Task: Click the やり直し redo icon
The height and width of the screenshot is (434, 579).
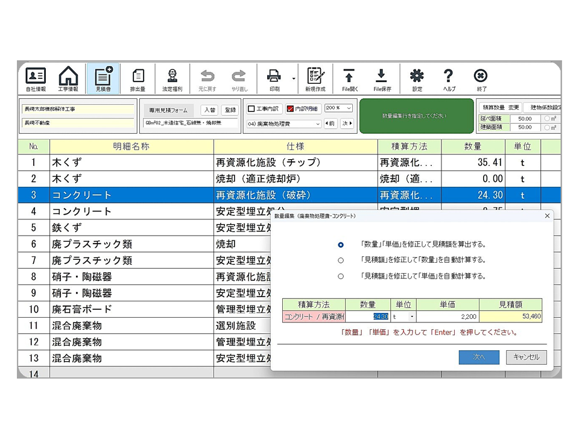Action: [x=239, y=79]
